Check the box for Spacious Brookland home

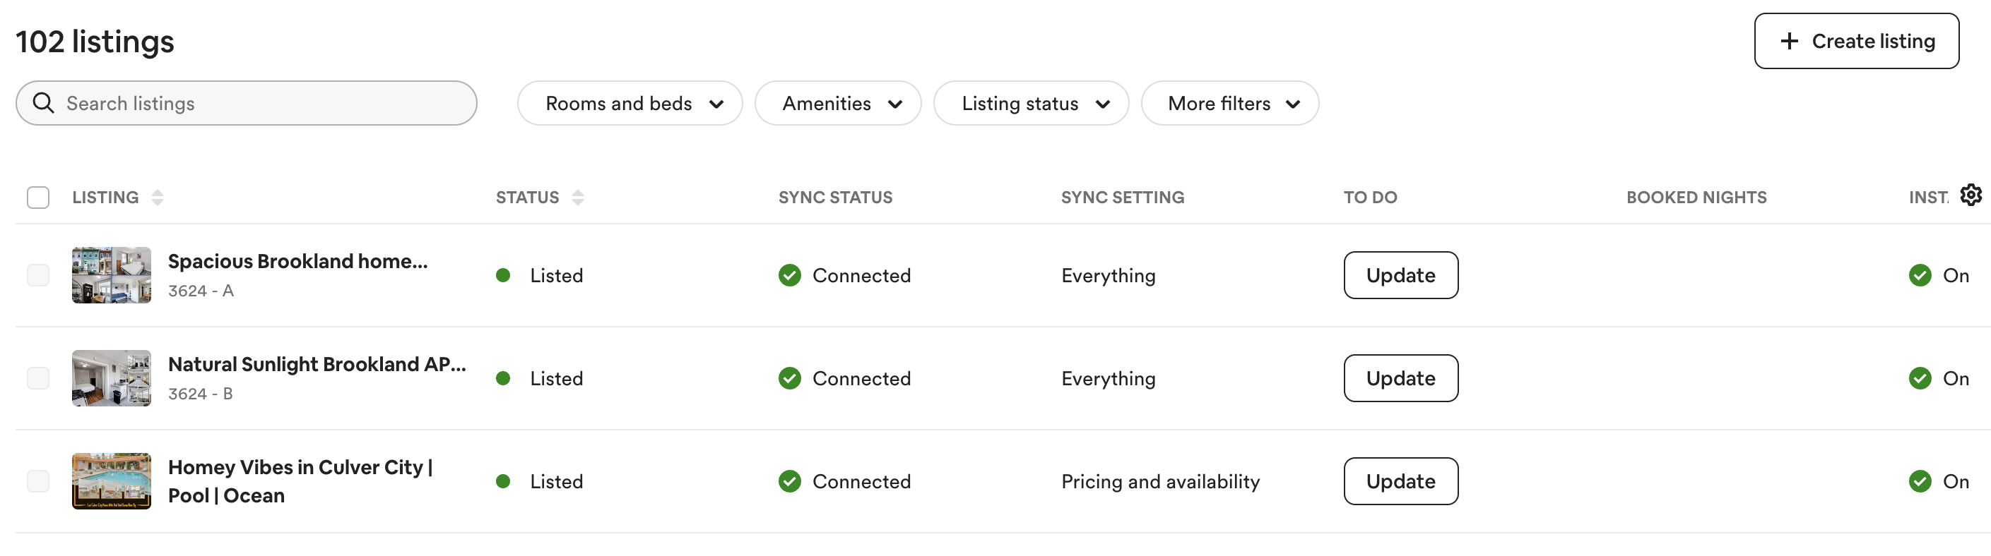(x=38, y=275)
